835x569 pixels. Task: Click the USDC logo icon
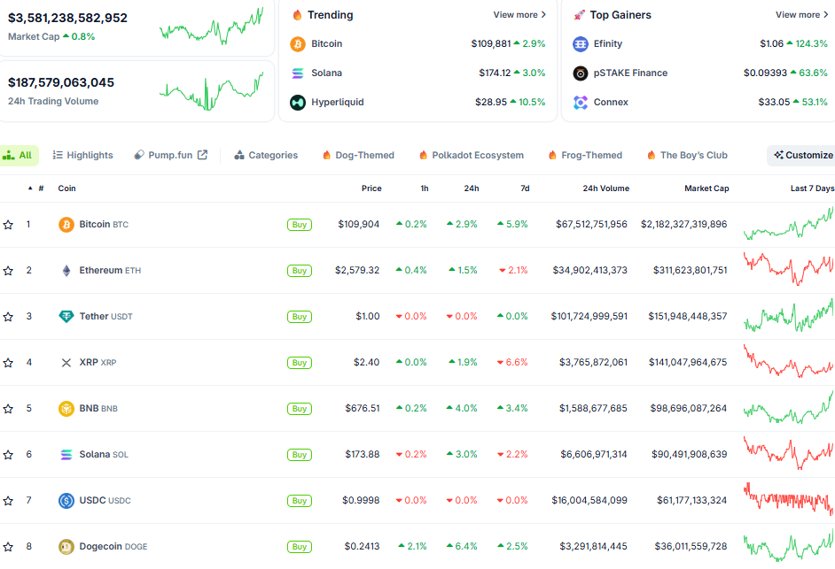tap(66, 500)
